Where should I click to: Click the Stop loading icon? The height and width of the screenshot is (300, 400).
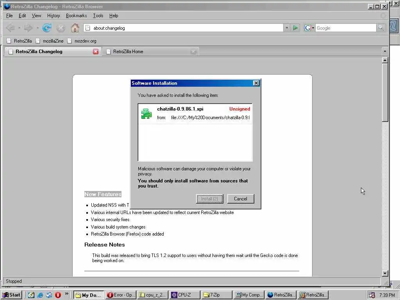coord(61,28)
